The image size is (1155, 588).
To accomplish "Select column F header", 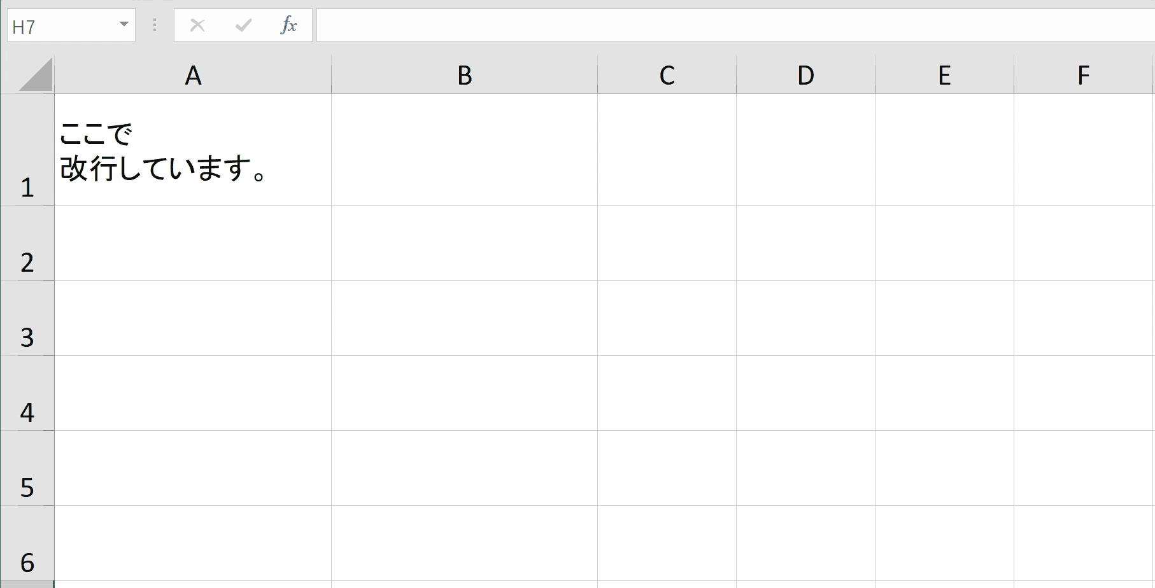I will coord(1084,75).
